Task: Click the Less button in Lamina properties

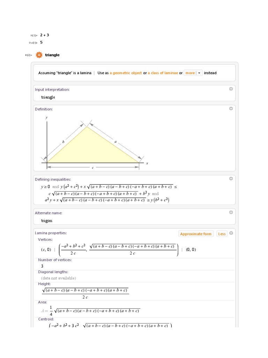Action: 222,234
